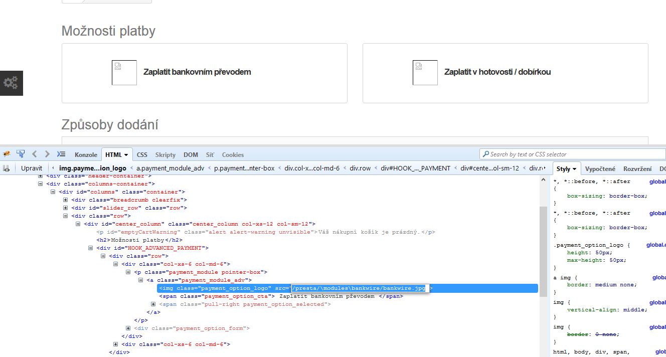The image size is (666, 357).
Task: Click the magnifier icon in search box
Action: pos(485,154)
